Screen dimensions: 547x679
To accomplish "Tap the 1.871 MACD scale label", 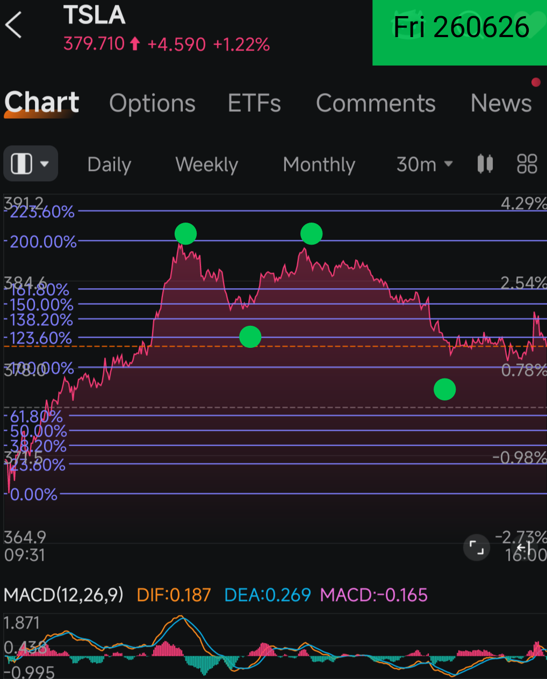I will coord(22,623).
